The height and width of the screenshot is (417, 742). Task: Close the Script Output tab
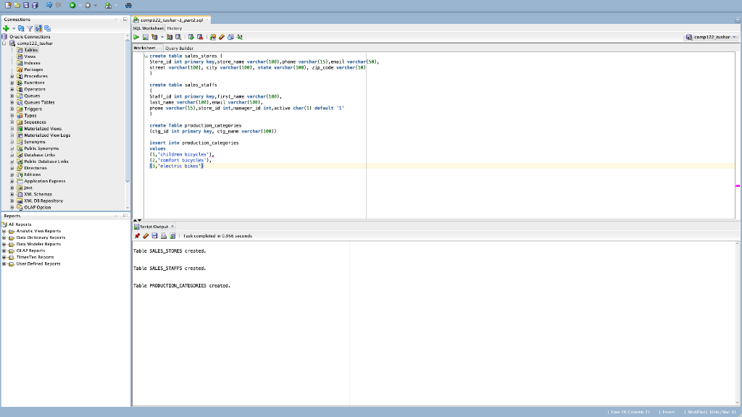[x=172, y=227]
